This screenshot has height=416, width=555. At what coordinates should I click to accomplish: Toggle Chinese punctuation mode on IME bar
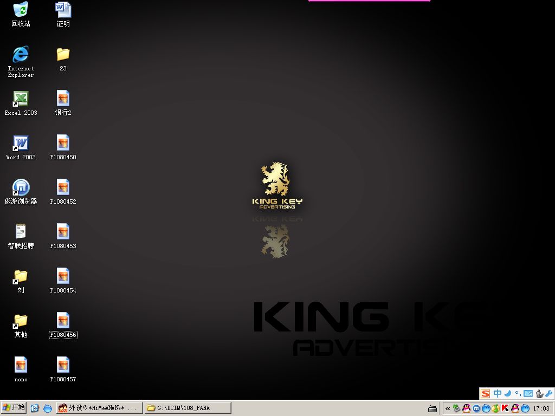518,394
